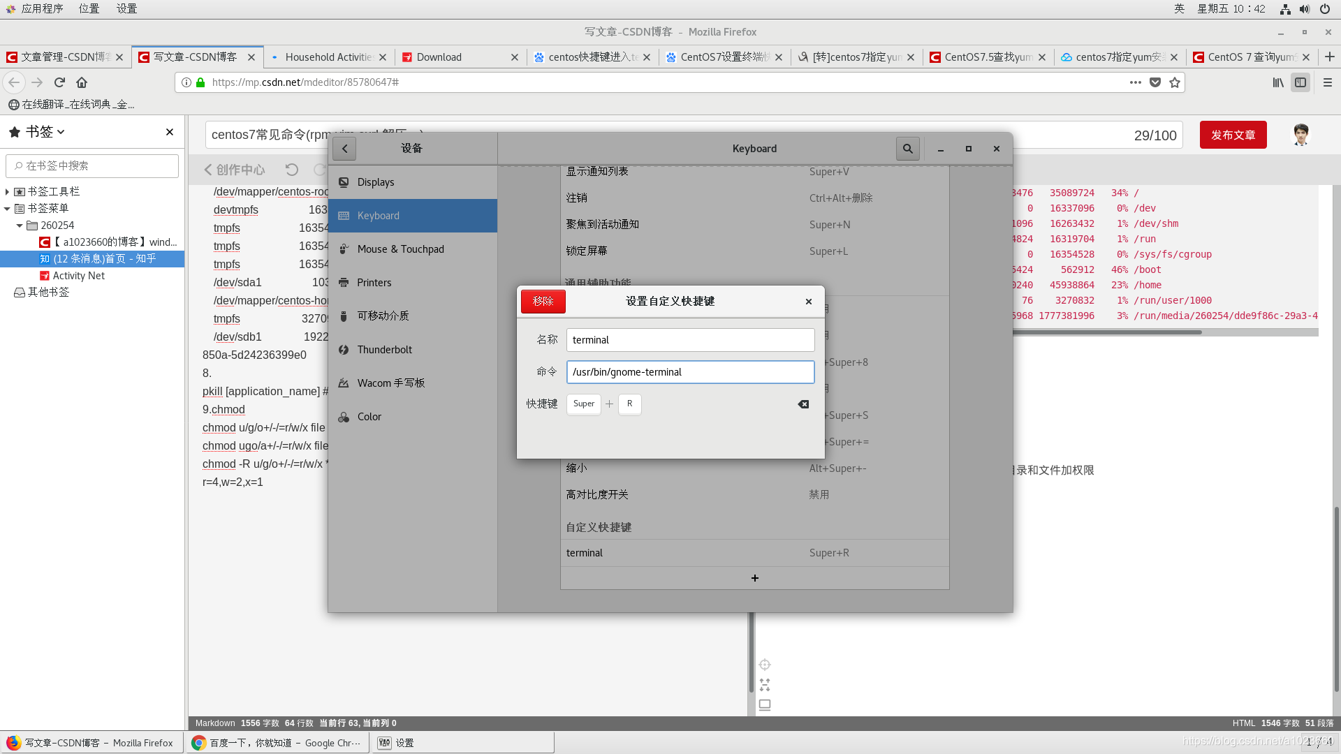The image size is (1341, 754).
Task: Click search icon in Keyboard header
Action: (x=907, y=149)
